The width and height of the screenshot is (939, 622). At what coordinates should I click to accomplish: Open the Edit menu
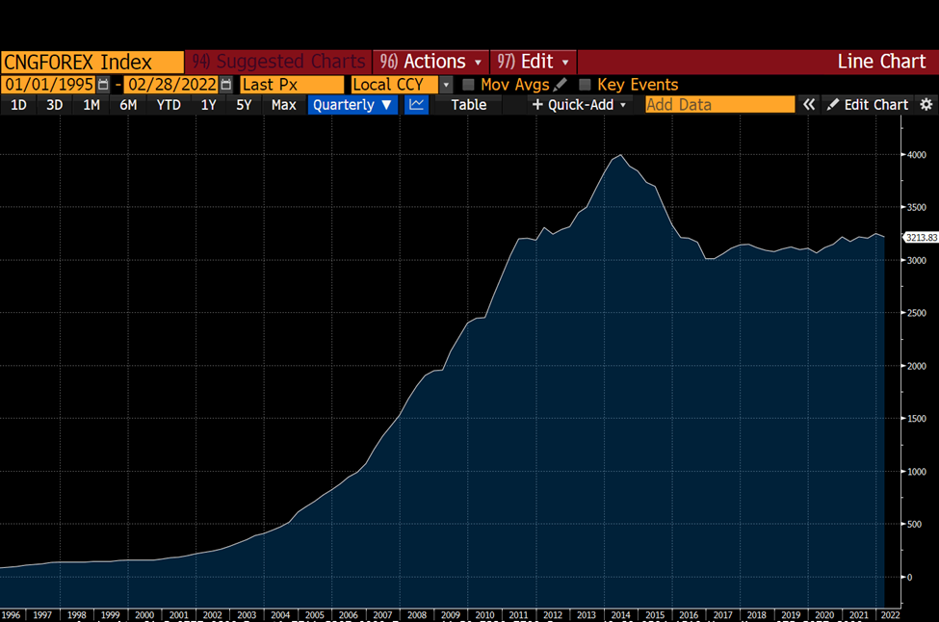click(x=534, y=62)
